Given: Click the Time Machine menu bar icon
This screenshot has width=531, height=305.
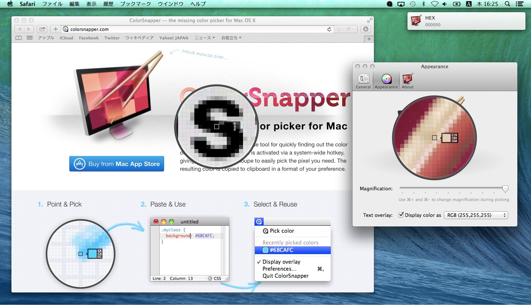Looking at the screenshot, I should pyautogui.click(x=413, y=4).
